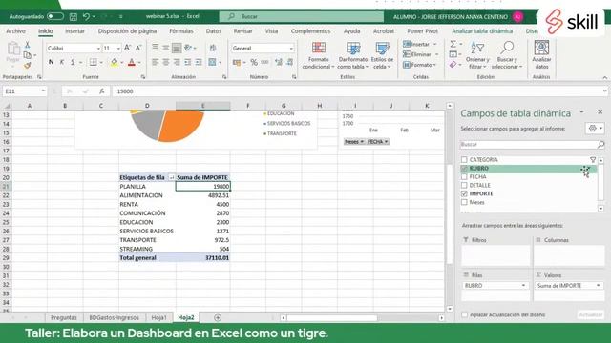This screenshot has width=611, height=343.
Task: Toggle the Autoguardado switch
Action: (x=55, y=17)
